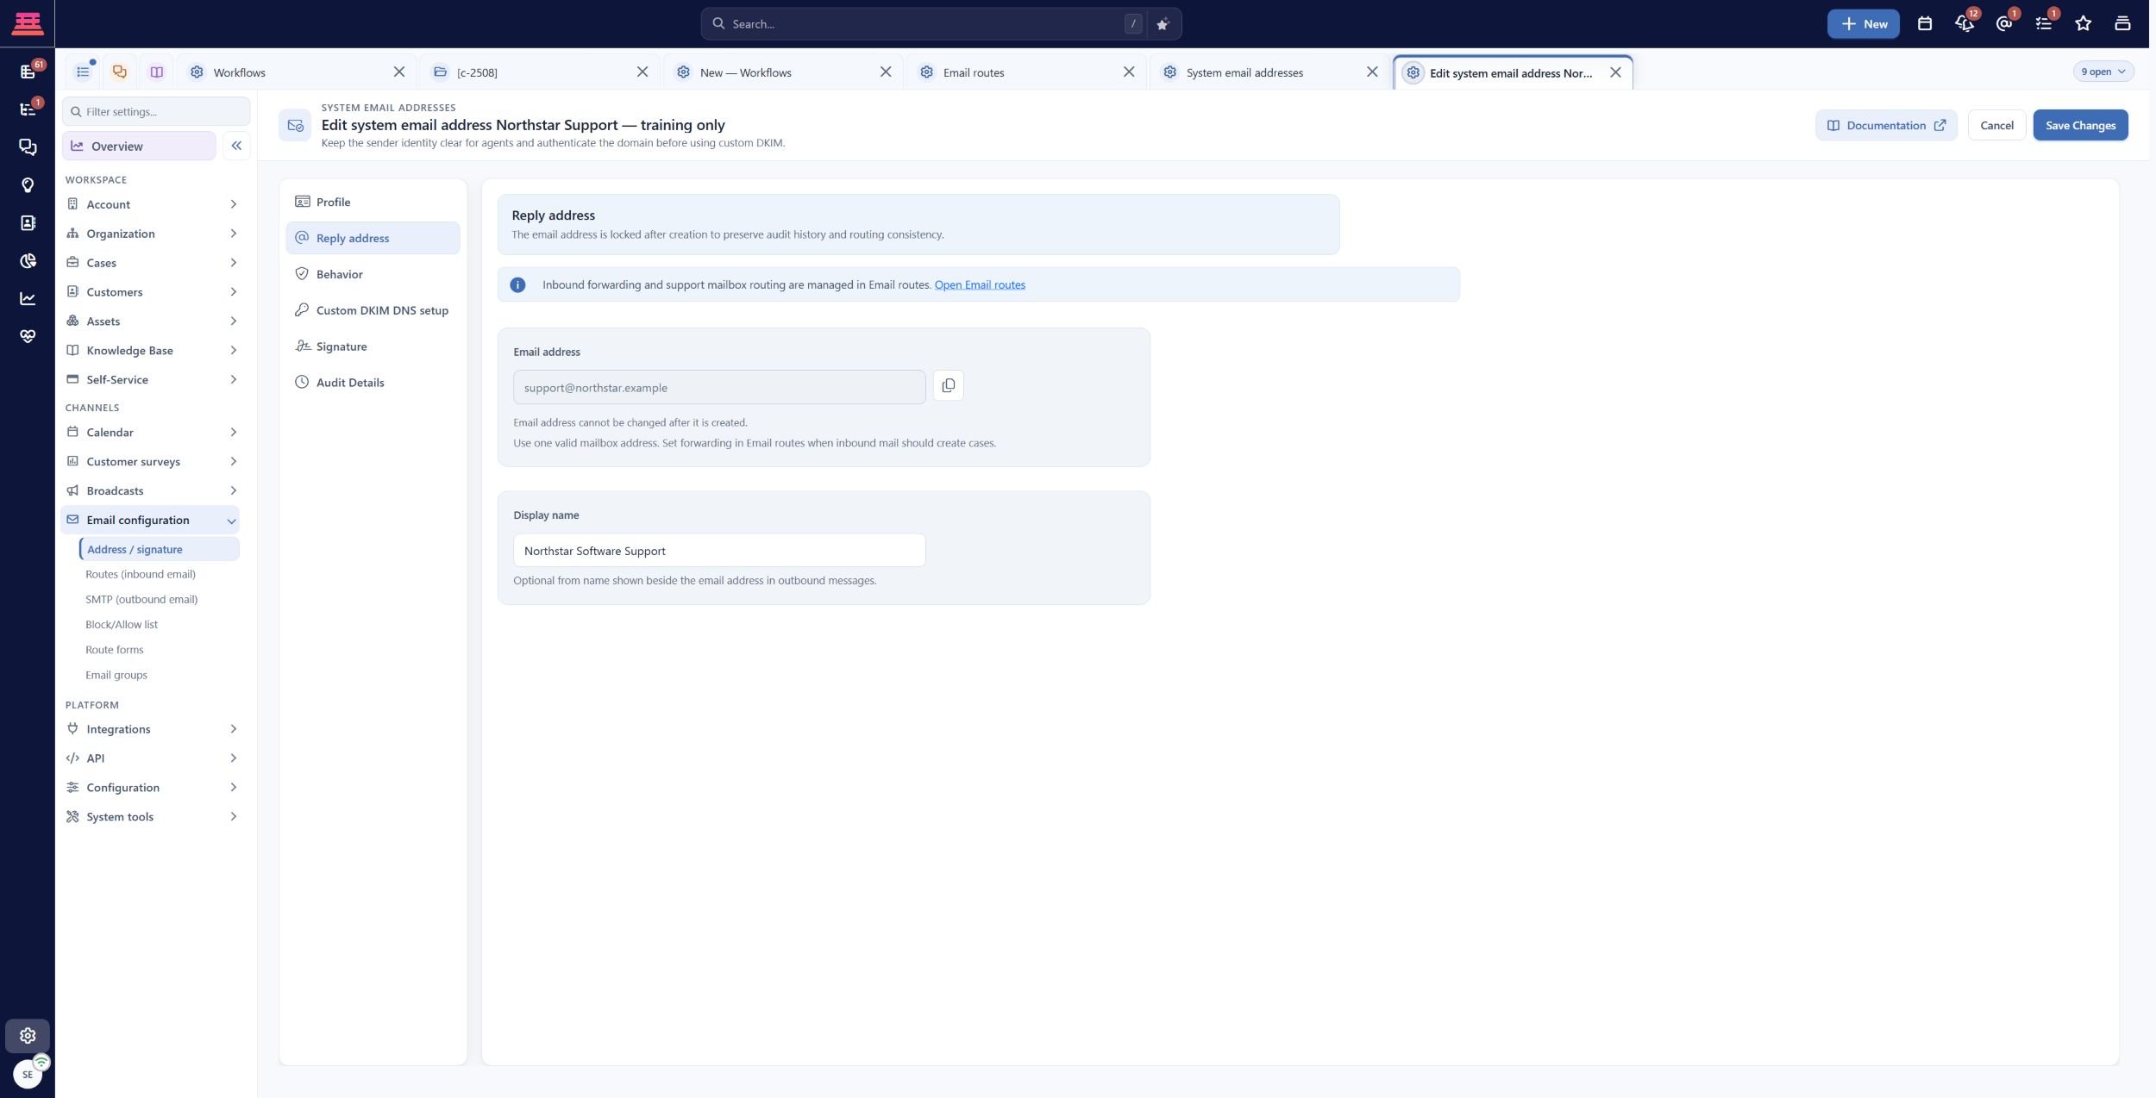The width and height of the screenshot is (2156, 1098).
Task: Open the Audit Details section
Action: coord(373,383)
